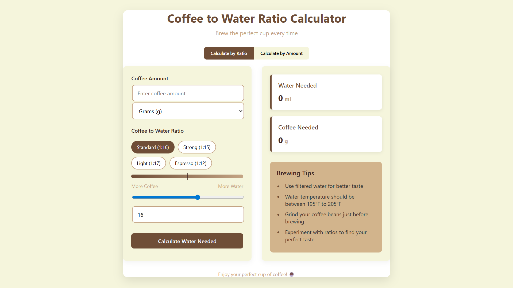Viewport: 513px width, 288px height.
Task: Click the Brewing Tips panel heading
Action: click(295, 173)
